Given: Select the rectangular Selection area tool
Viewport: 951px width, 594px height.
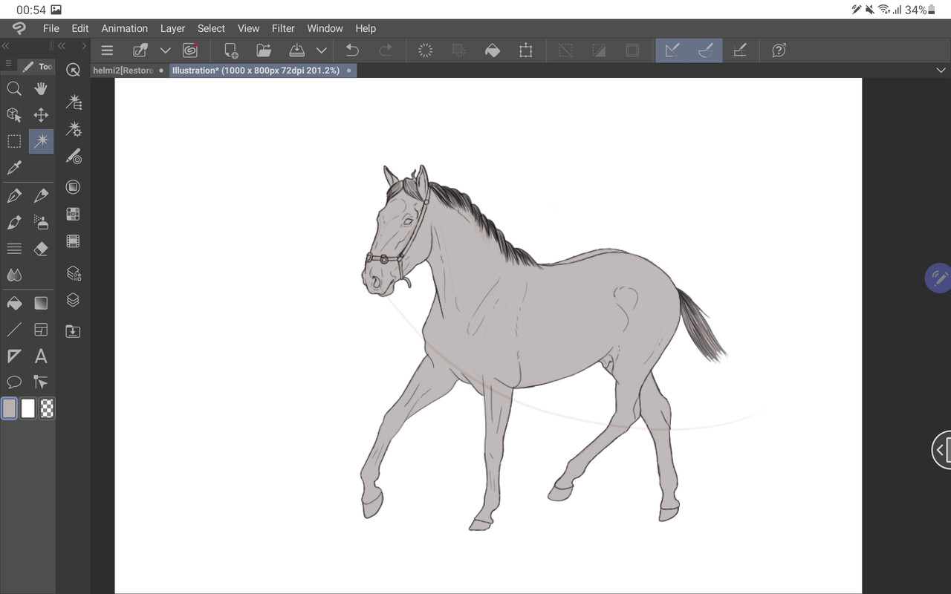Looking at the screenshot, I should tap(14, 141).
